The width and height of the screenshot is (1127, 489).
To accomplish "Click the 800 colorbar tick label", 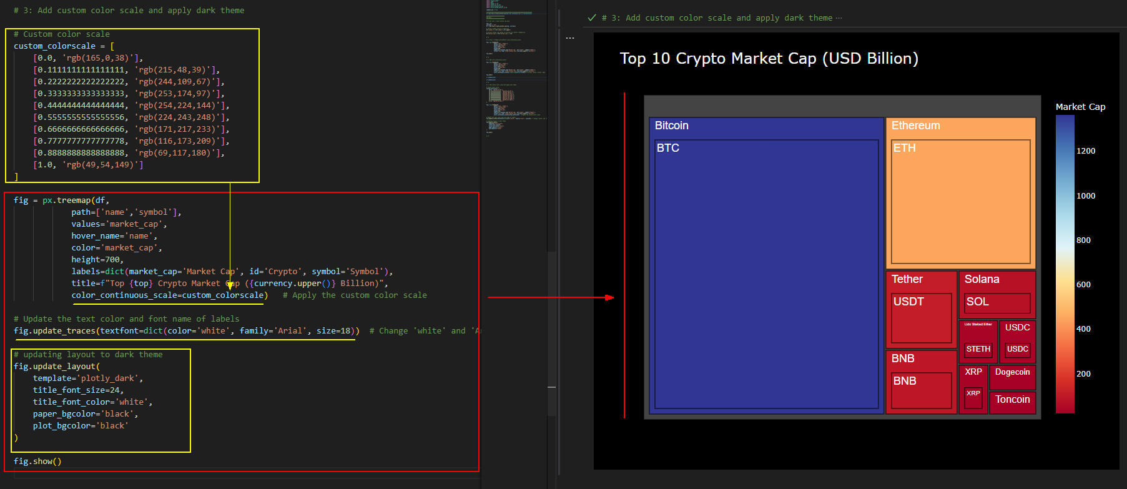I will coord(1083,240).
